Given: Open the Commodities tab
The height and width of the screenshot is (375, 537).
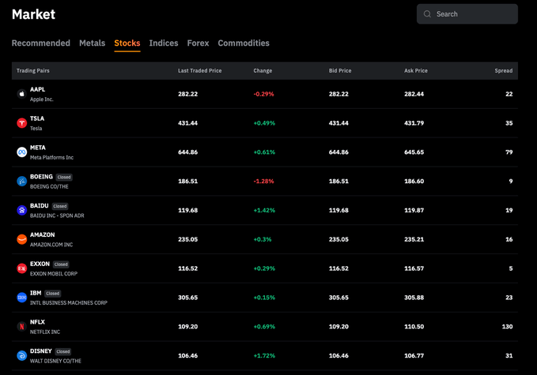Looking at the screenshot, I should pos(244,43).
